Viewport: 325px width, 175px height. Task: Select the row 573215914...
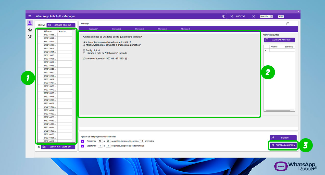(55, 52)
